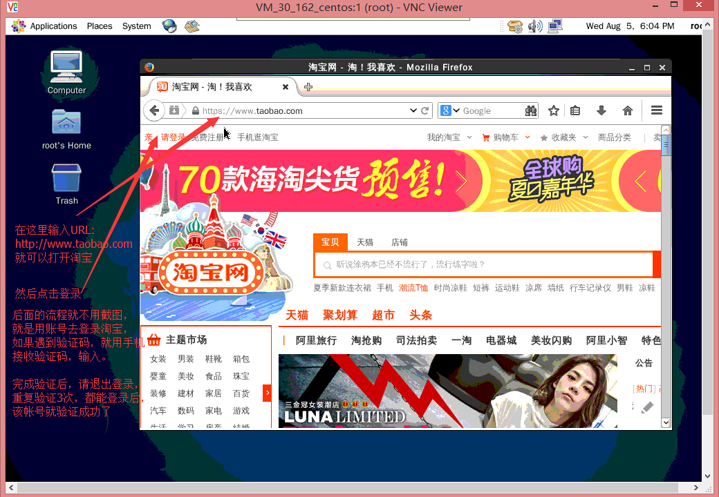Expand the 我的淘宝 dropdown menu
This screenshot has width=719, height=497.
coord(469,137)
